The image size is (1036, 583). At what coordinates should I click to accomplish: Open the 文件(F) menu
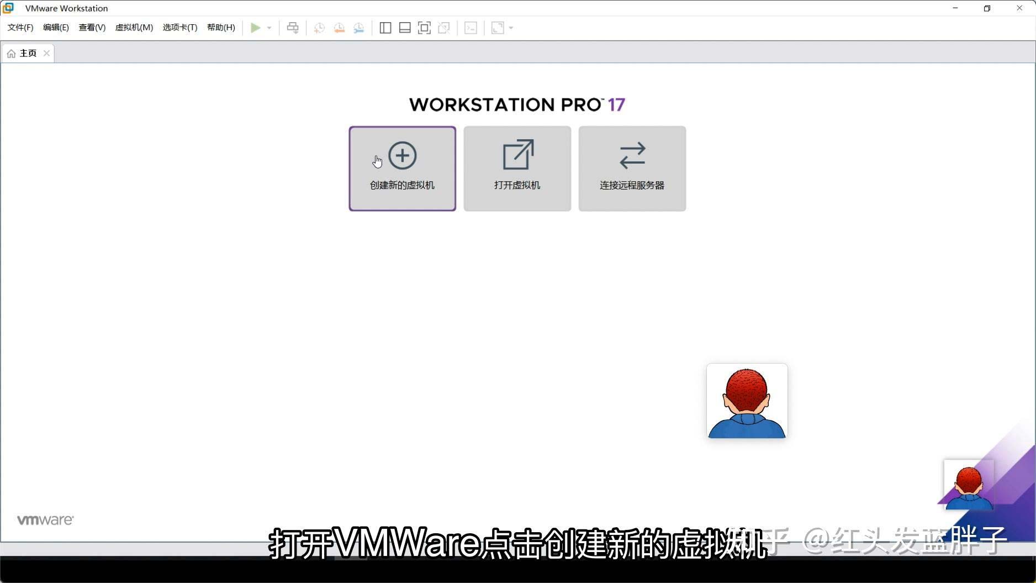click(20, 28)
